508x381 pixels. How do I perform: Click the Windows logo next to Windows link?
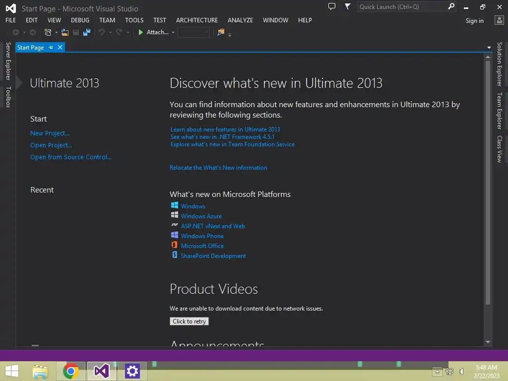[175, 205]
